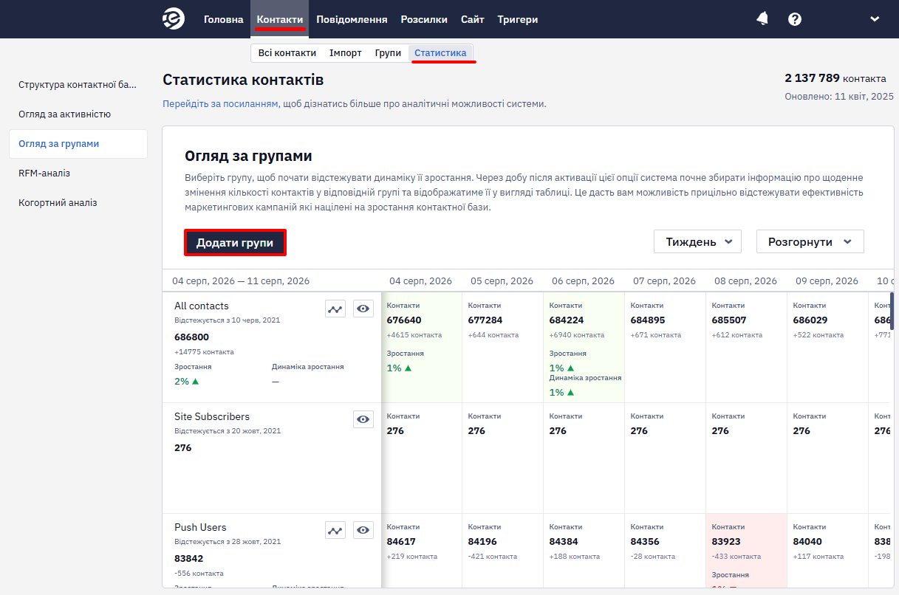899x595 pixels.
Task: Show chart for All contacts group
Action: point(335,309)
